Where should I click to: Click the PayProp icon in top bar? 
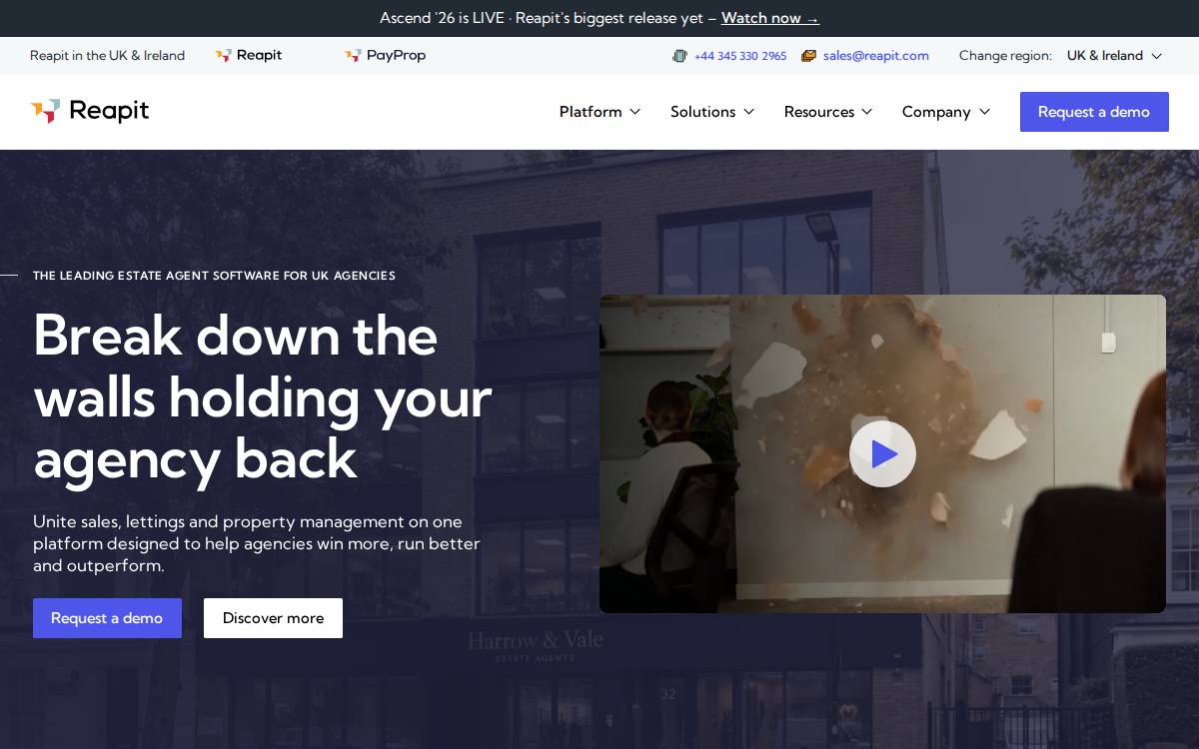click(353, 56)
